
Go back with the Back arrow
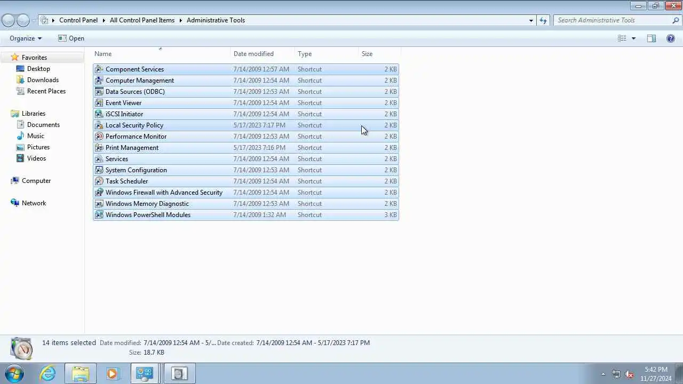(8, 20)
